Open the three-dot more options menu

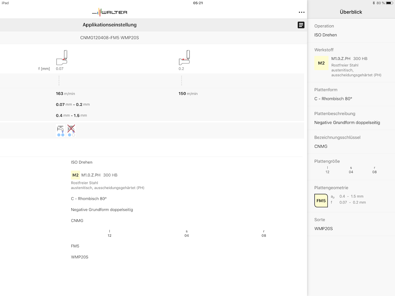301,12
